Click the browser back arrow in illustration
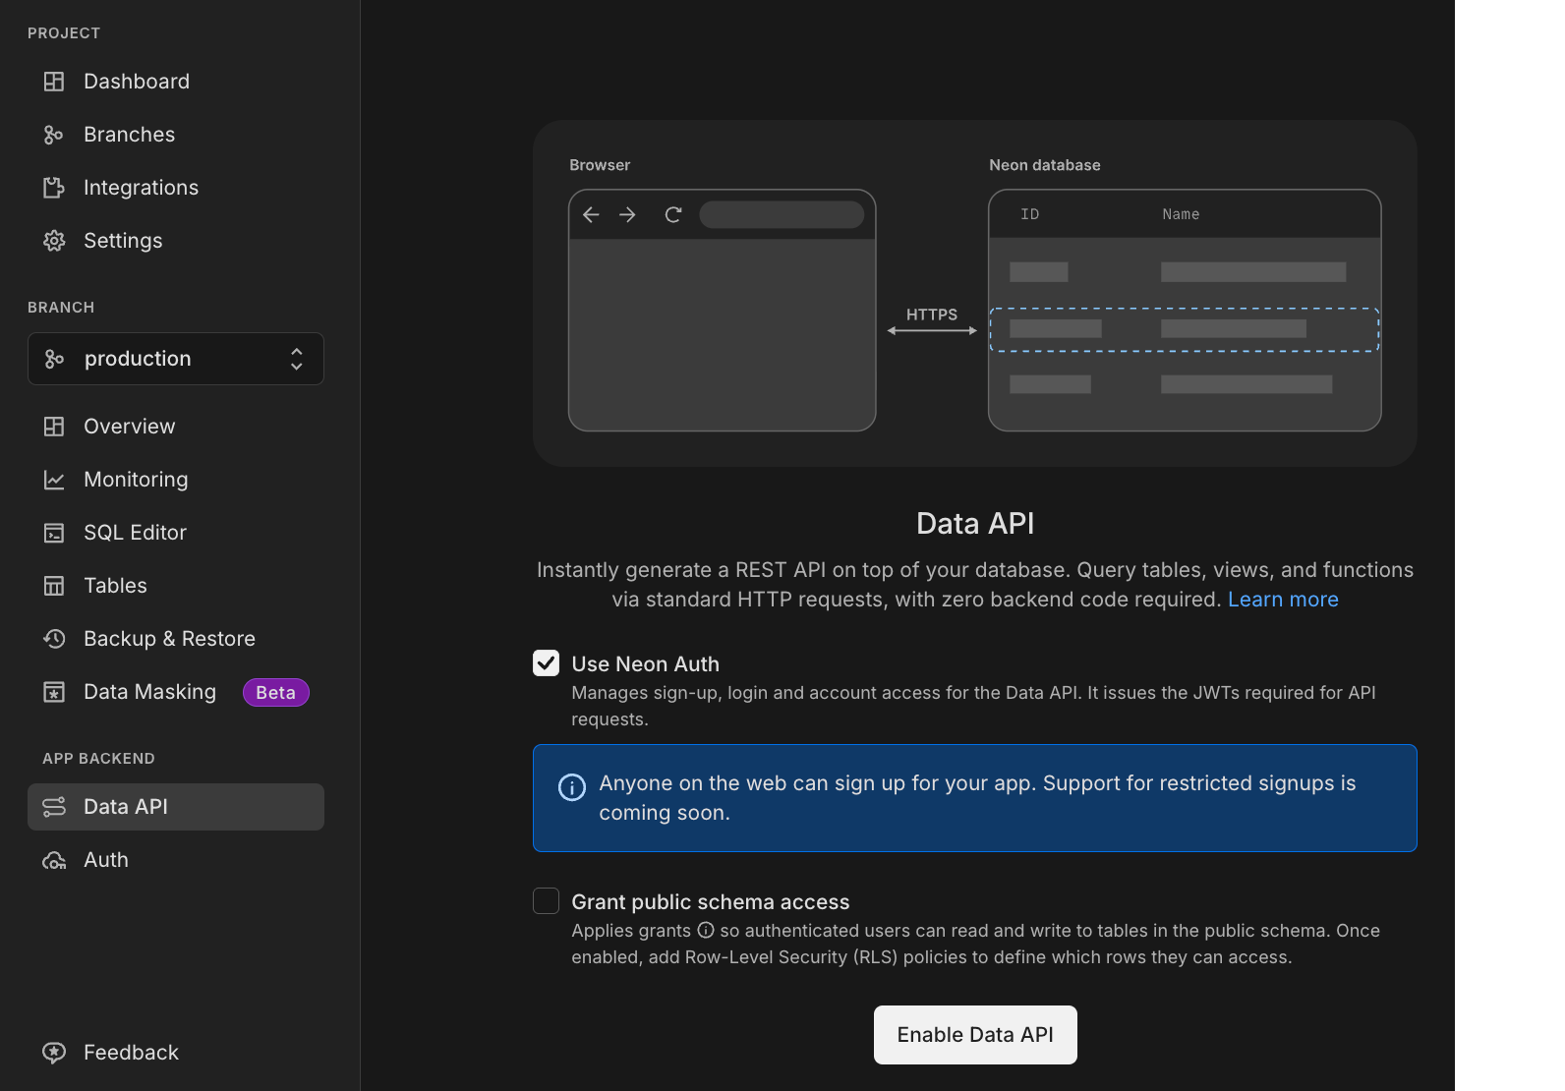The width and height of the screenshot is (1565, 1091). point(591,214)
